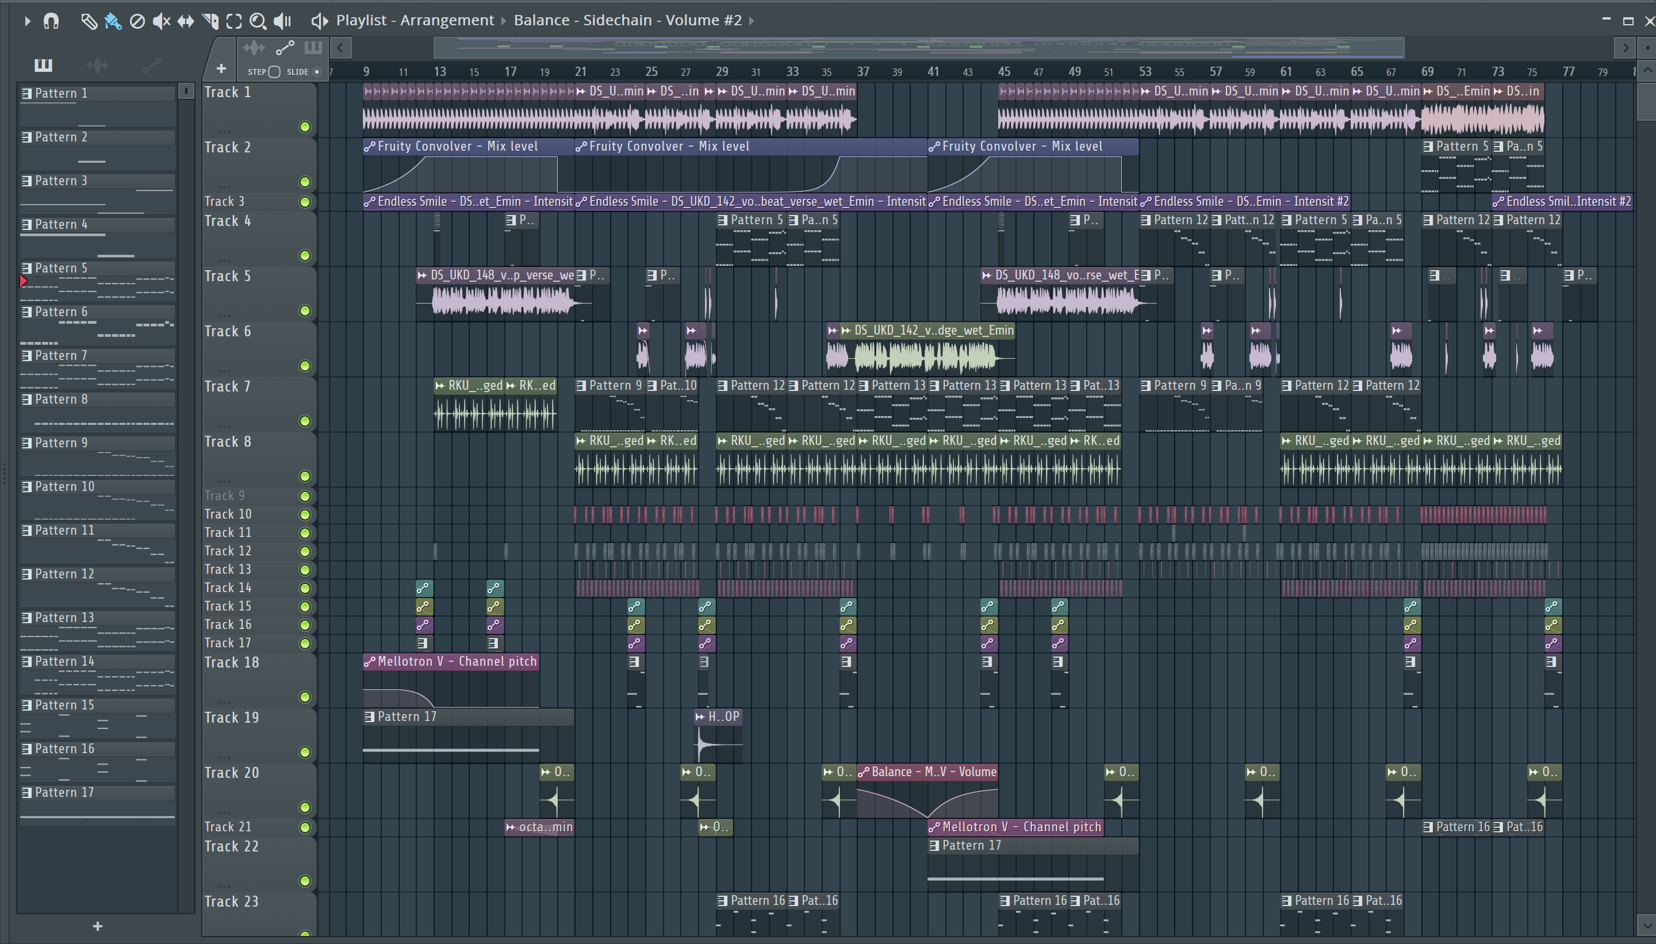Select the Playback speaker tool

(282, 21)
